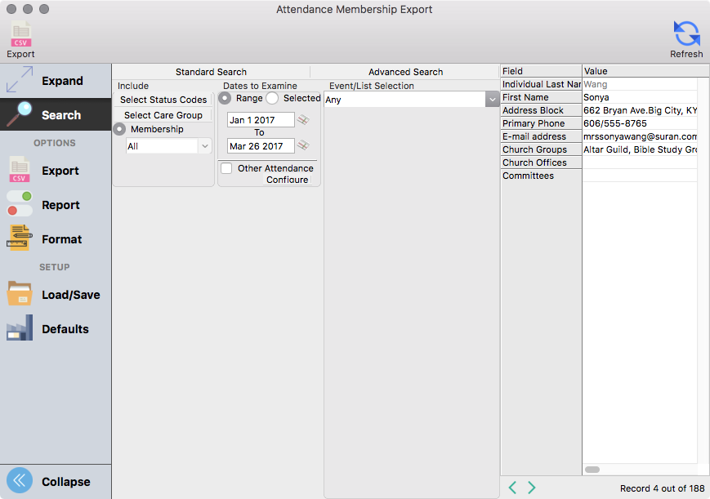Select the Report sidebar icon
710x499 pixels.
coord(20,204)
